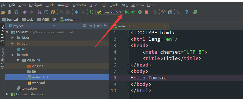
Task: Click the Make Project build icon
Action: (x=91, y=12)
